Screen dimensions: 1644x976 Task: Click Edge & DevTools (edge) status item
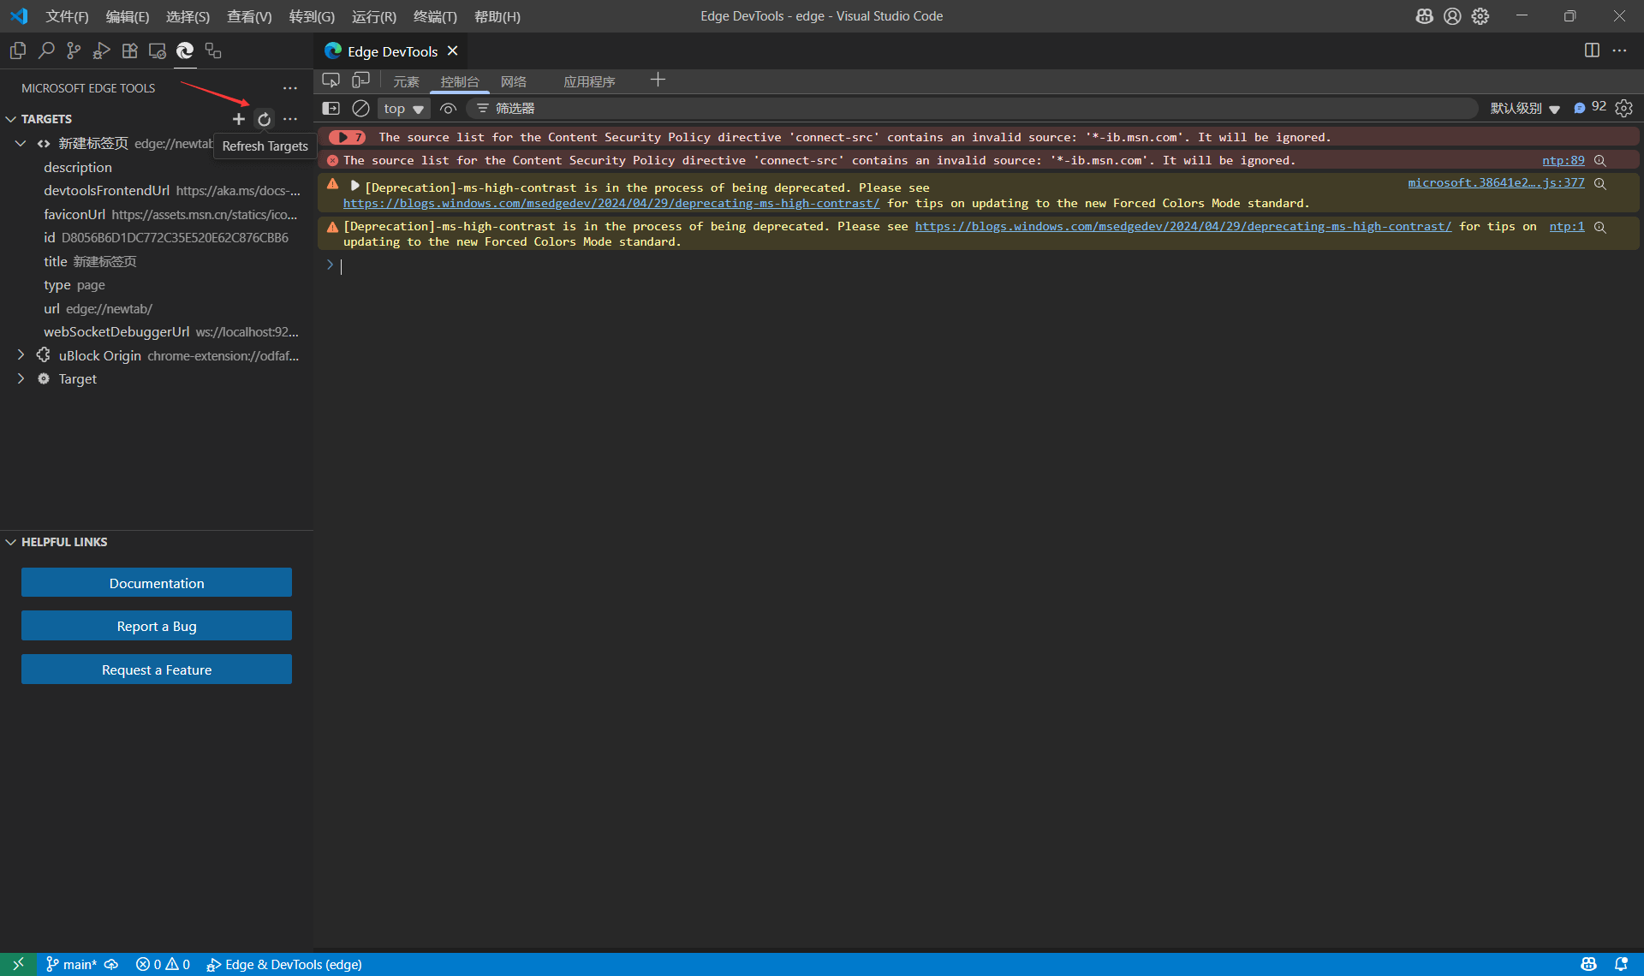(x=284, y=964)
